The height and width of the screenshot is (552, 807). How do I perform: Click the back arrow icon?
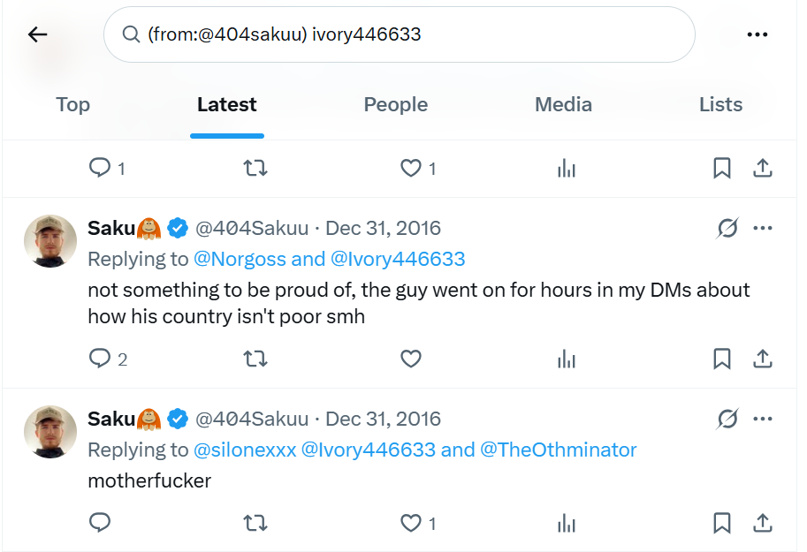pos(37,34)
